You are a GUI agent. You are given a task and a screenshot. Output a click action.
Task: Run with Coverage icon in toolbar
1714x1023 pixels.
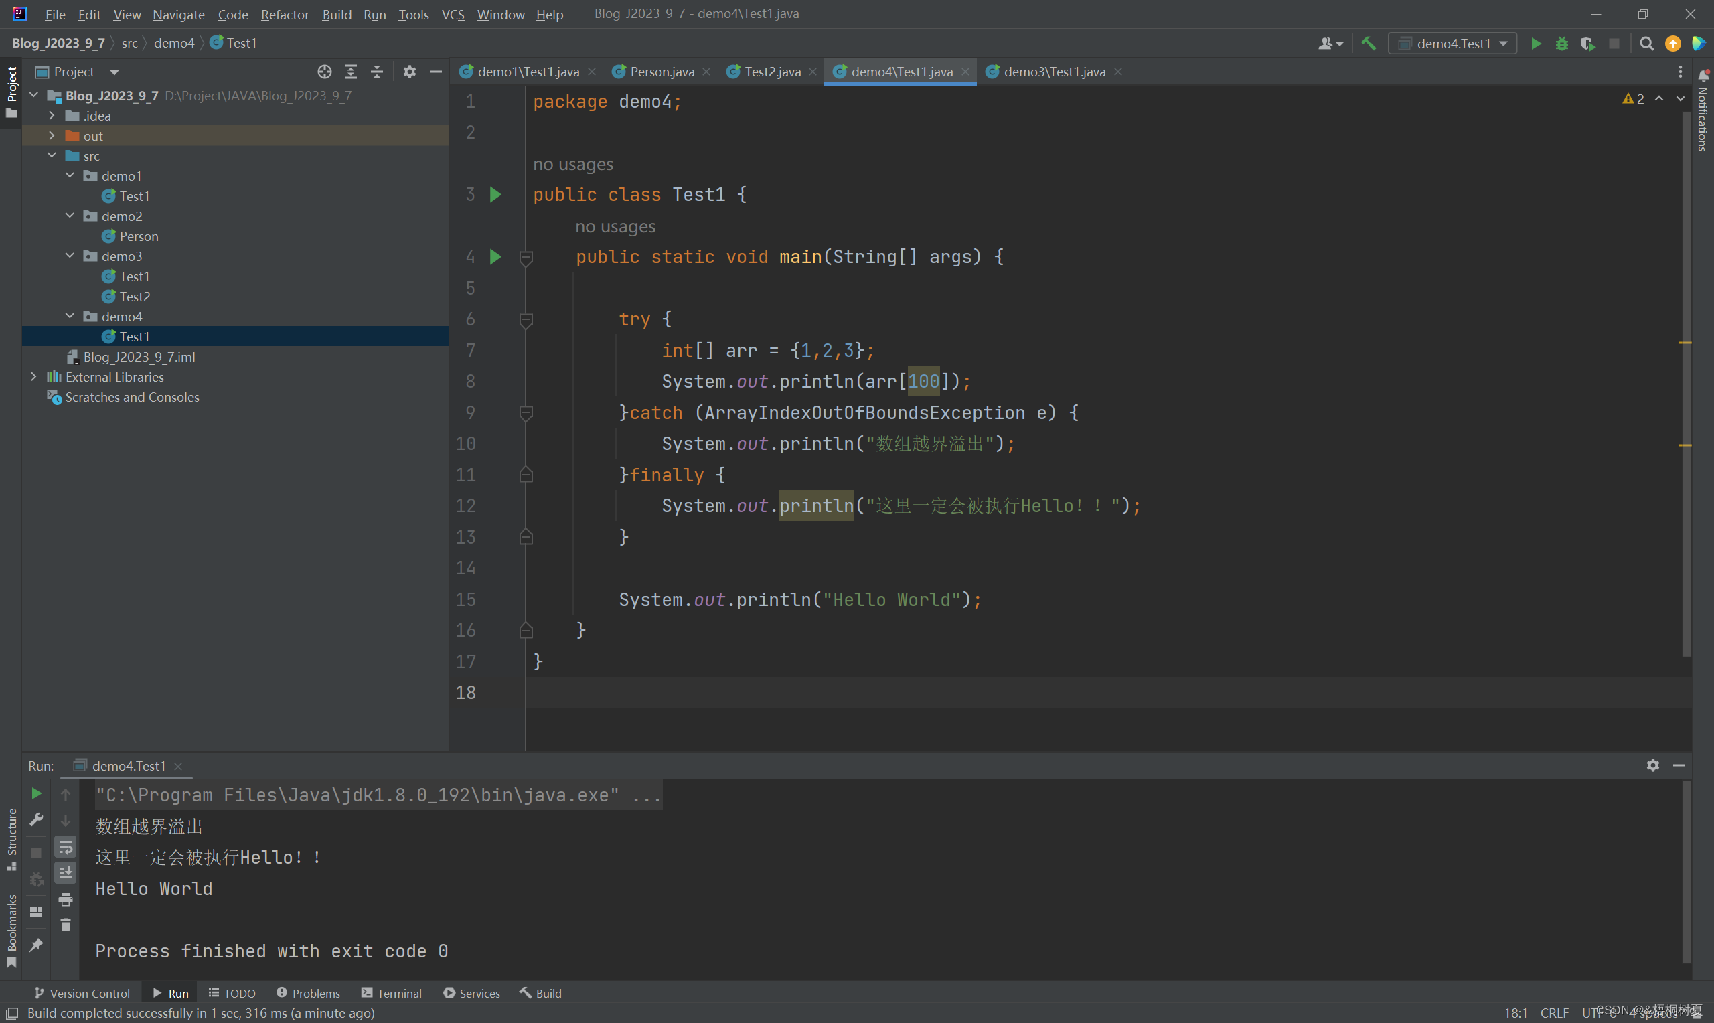(x=1588, y=44)
